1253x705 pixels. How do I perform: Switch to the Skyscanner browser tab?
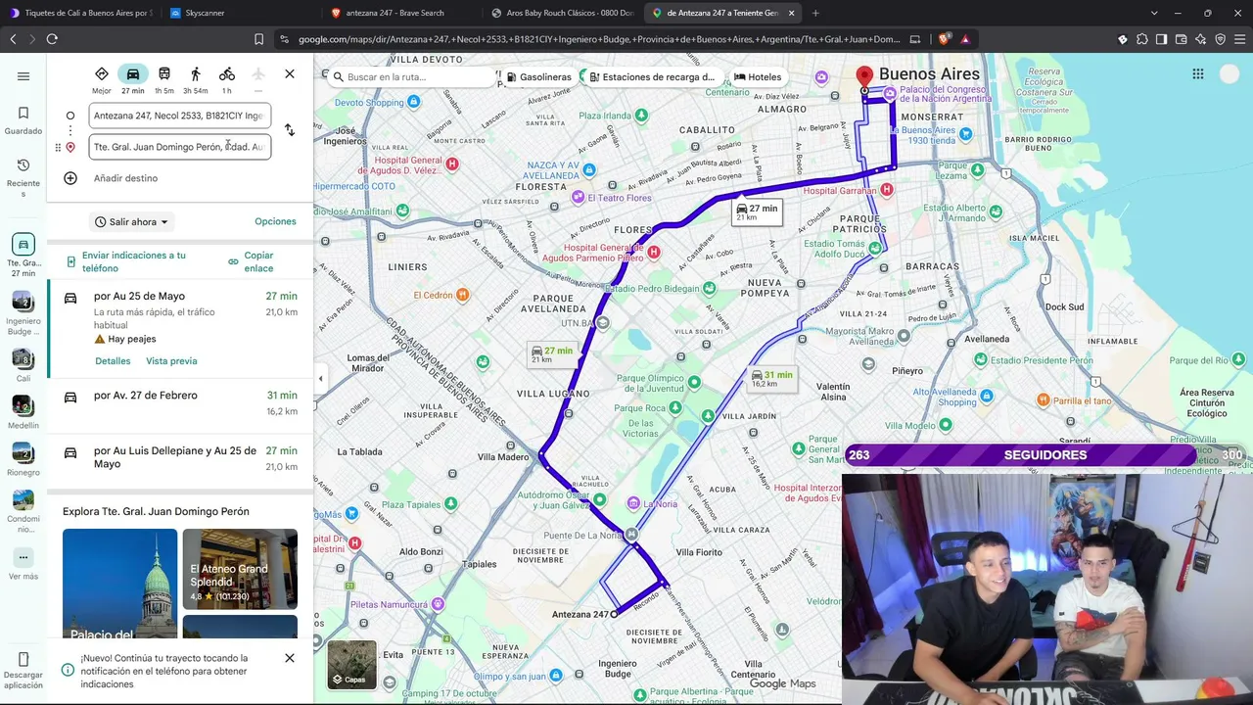(235, 13)
